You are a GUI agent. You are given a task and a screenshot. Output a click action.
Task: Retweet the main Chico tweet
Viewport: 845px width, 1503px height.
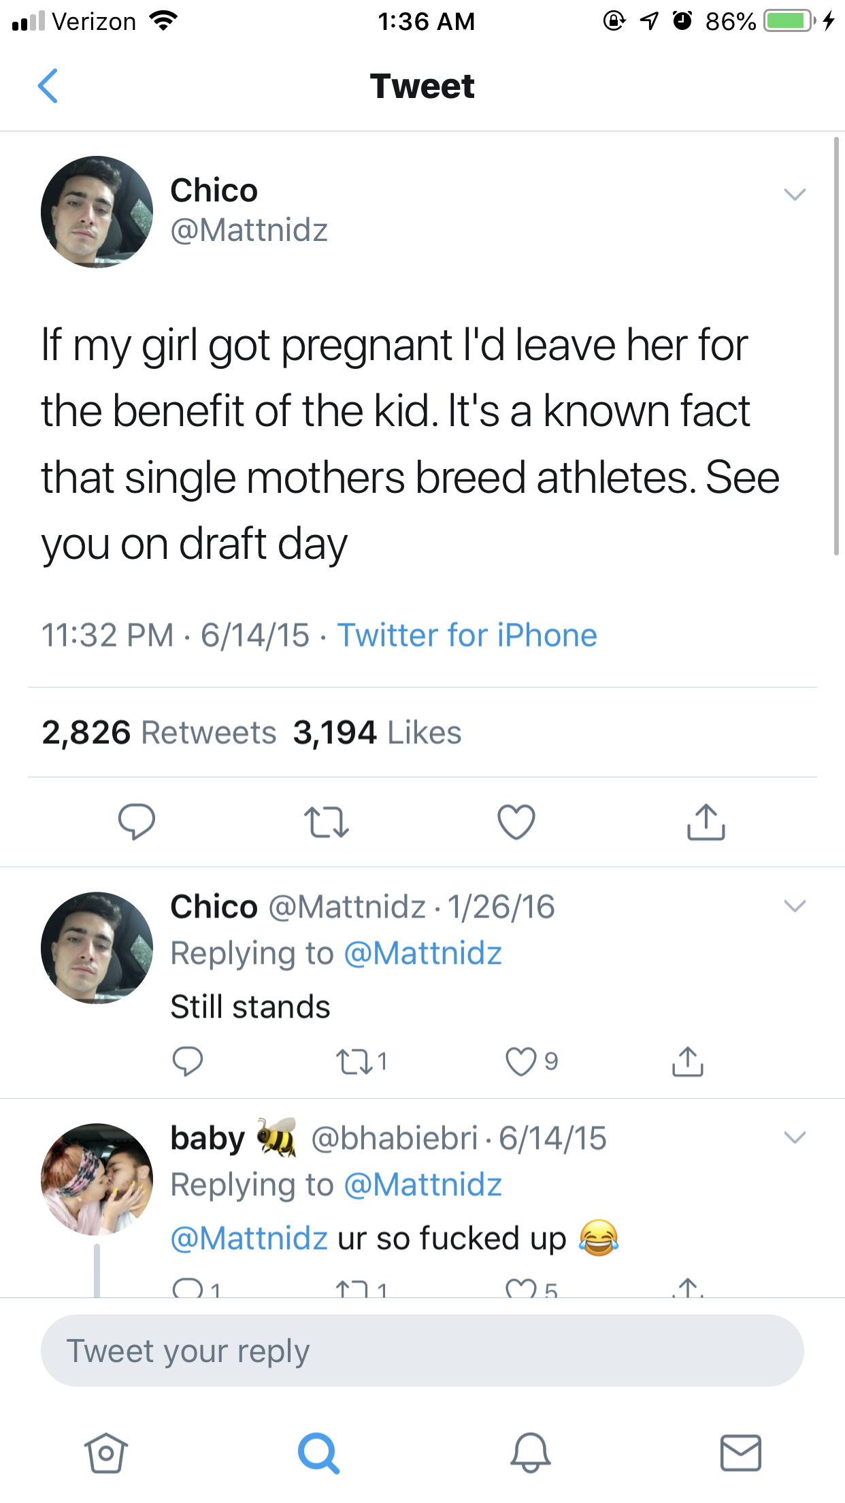(x=327, y=822)
